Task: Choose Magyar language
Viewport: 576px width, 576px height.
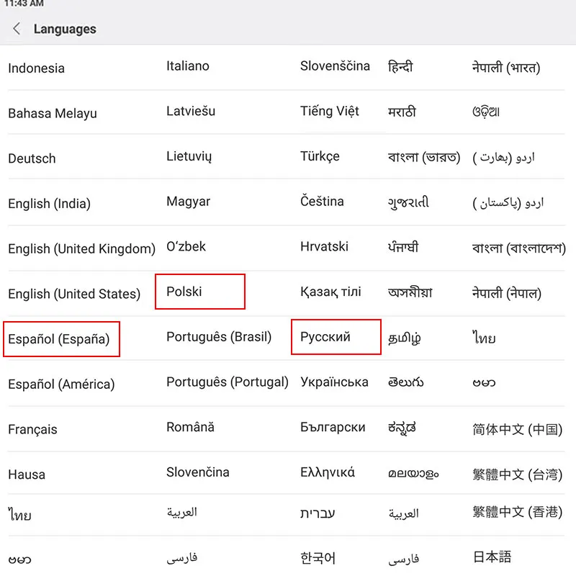Action: pyautogui.click(x=188, y=202)
